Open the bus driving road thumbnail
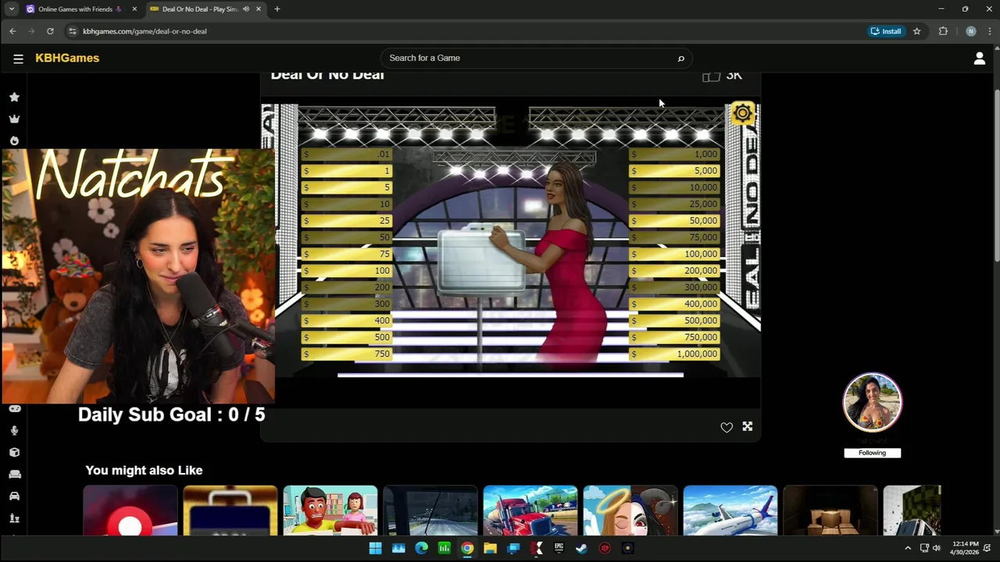Screen dimensions: 1000x562 tap(430, 510)
